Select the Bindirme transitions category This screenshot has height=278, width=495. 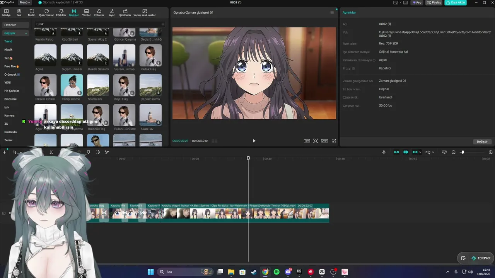pos(10,99)
